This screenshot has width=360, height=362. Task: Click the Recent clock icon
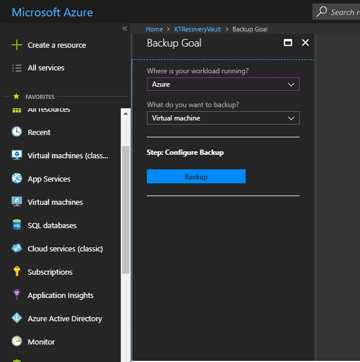(17, 132)
